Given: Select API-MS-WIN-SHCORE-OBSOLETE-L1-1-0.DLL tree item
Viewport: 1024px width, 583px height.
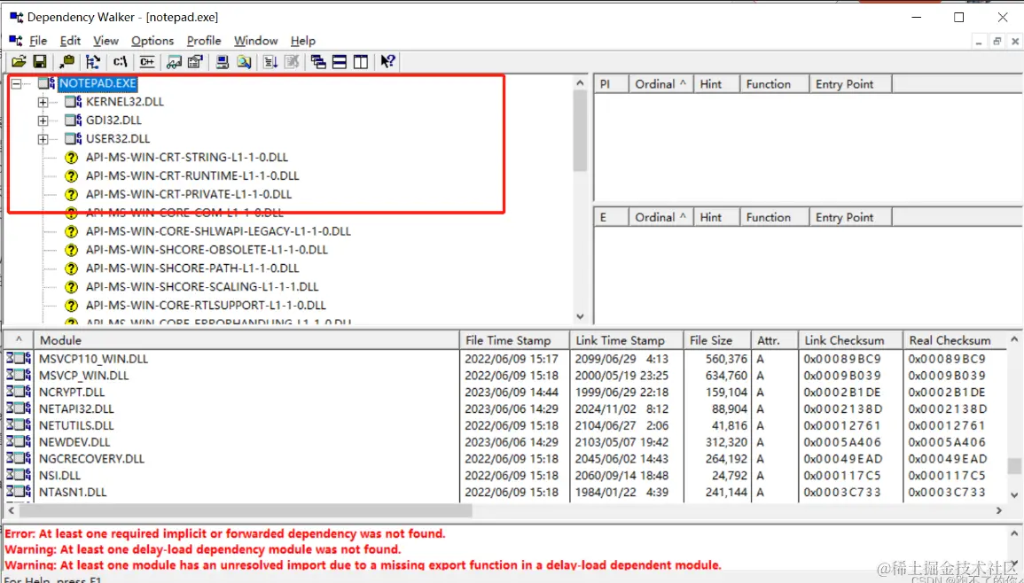Looking at the screenshot, I should click(x=207, y=249).
